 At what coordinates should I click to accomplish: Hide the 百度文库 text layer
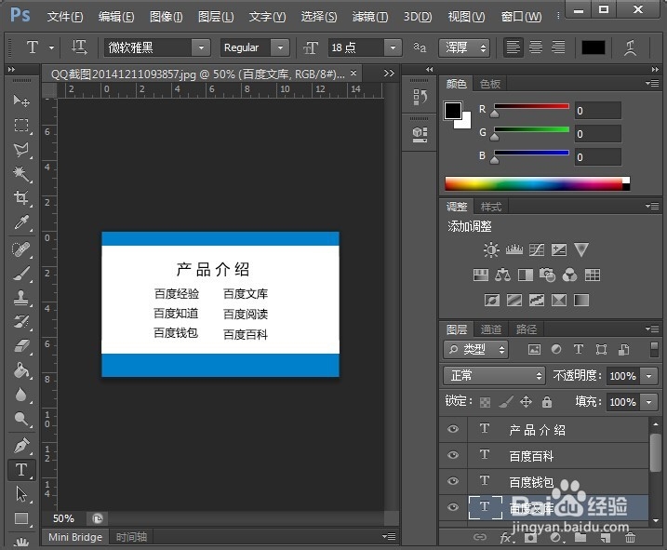pyautogui.click(x=453, y=507)
